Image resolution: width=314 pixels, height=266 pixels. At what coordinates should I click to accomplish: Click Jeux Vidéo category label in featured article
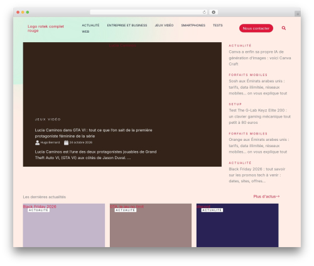point(48,119)
